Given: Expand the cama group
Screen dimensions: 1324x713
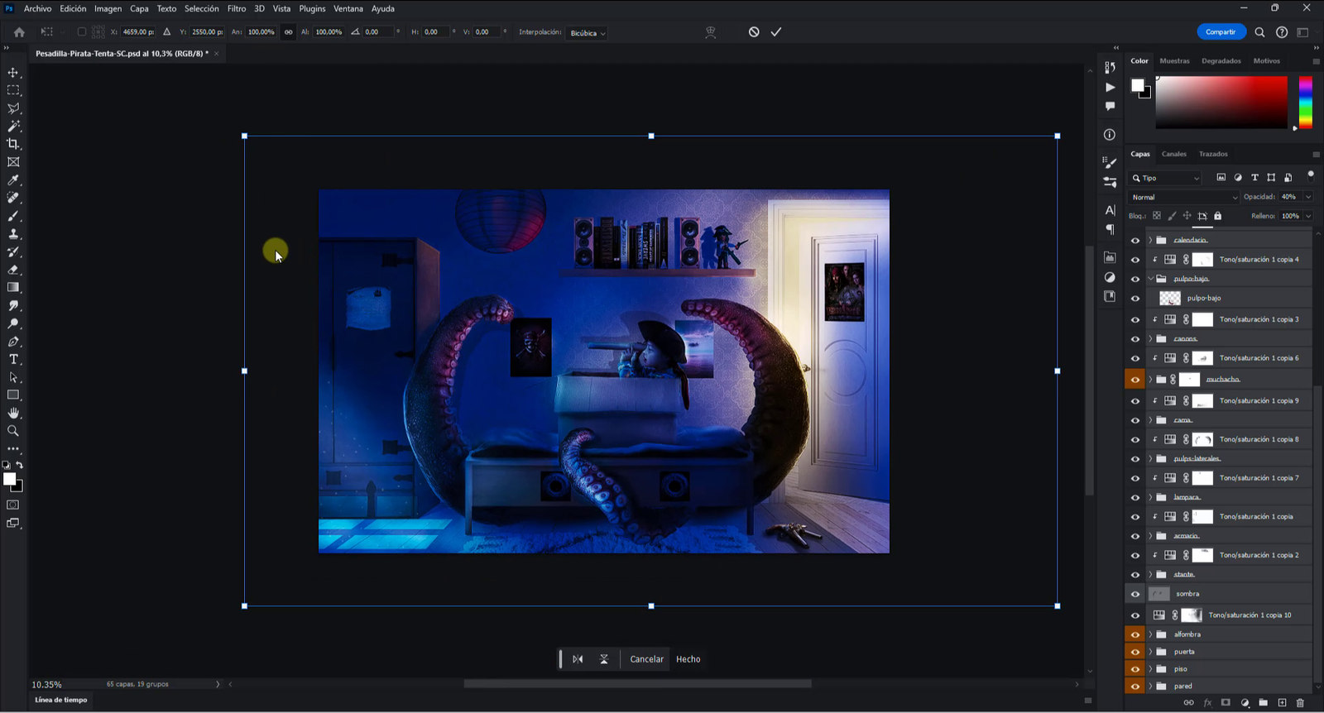Looking at the screenshot, I should point(1150,420).
